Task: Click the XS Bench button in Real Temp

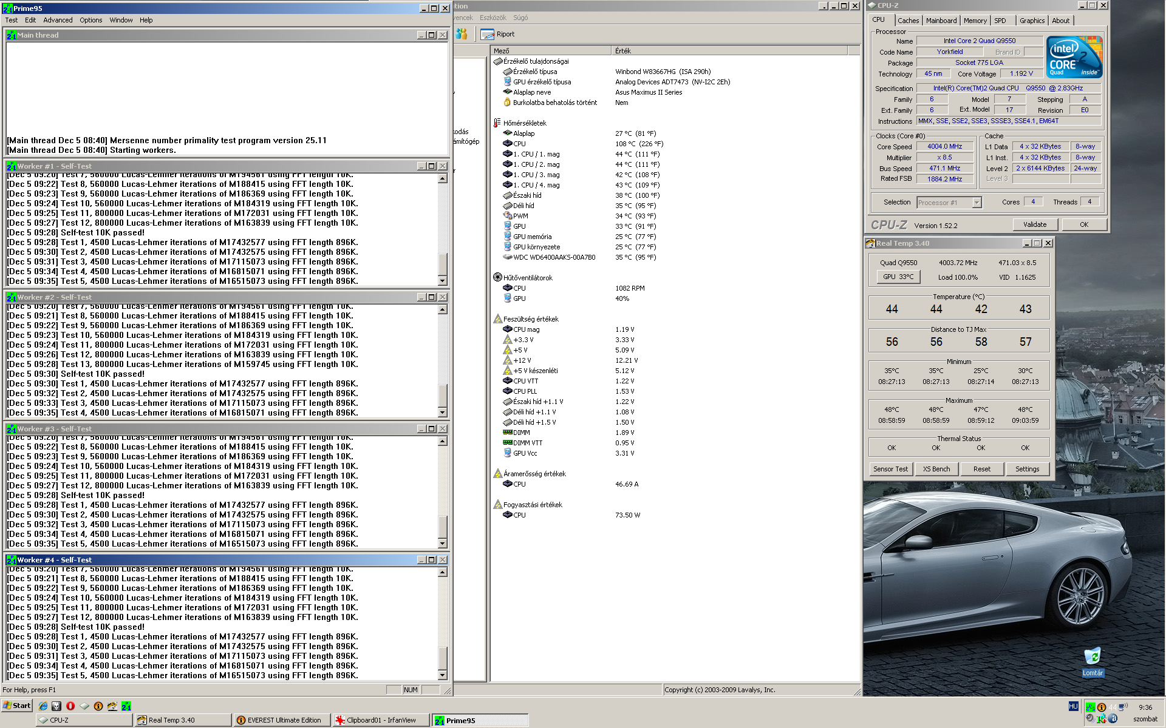Action: click(x=936, y=469)
